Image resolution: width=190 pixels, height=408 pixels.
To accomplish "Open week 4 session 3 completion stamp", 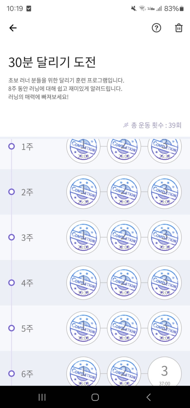I will coord(164,283).
